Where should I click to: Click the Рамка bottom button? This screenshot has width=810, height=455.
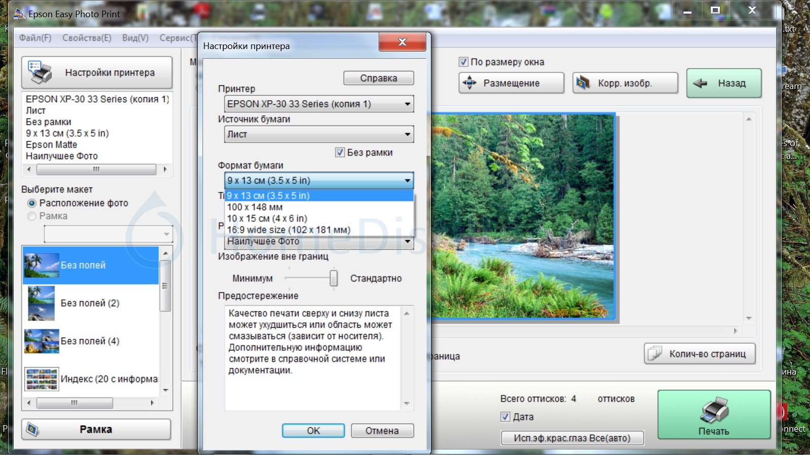(96, 429)
